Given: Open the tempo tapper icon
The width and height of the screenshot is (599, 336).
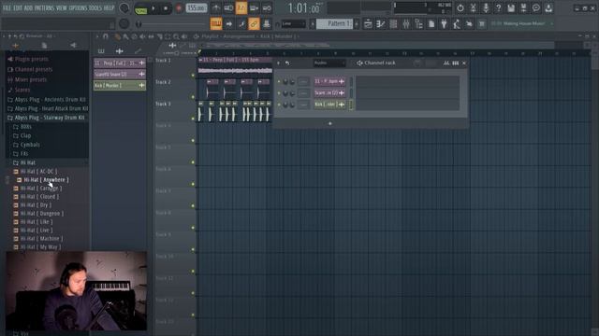Looking at the screenshot, I should (457, 24).
